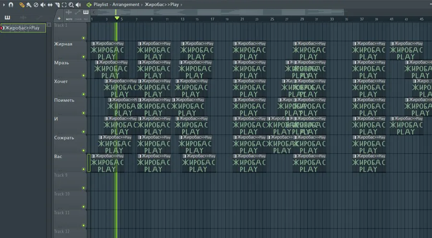Screen dimensions: 432x238
Task: Toggle mute LED on Track 11
Action: (84, 226)
